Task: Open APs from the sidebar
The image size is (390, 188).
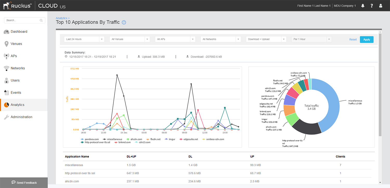Action: coord(14,56)
